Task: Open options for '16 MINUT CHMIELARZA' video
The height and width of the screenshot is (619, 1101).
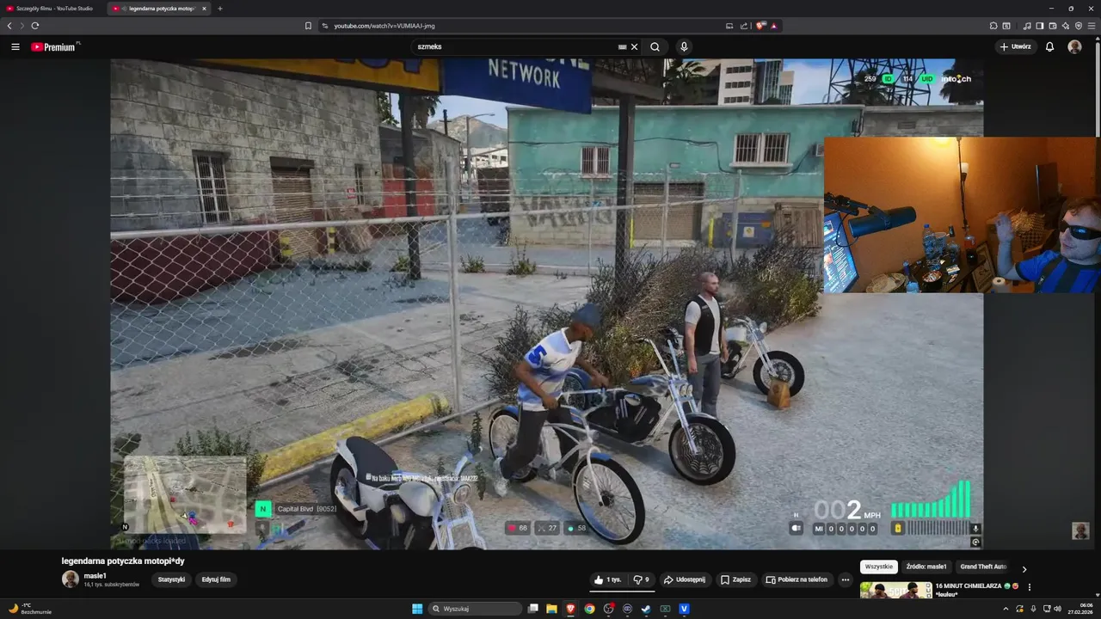Action: [1030, 587]
